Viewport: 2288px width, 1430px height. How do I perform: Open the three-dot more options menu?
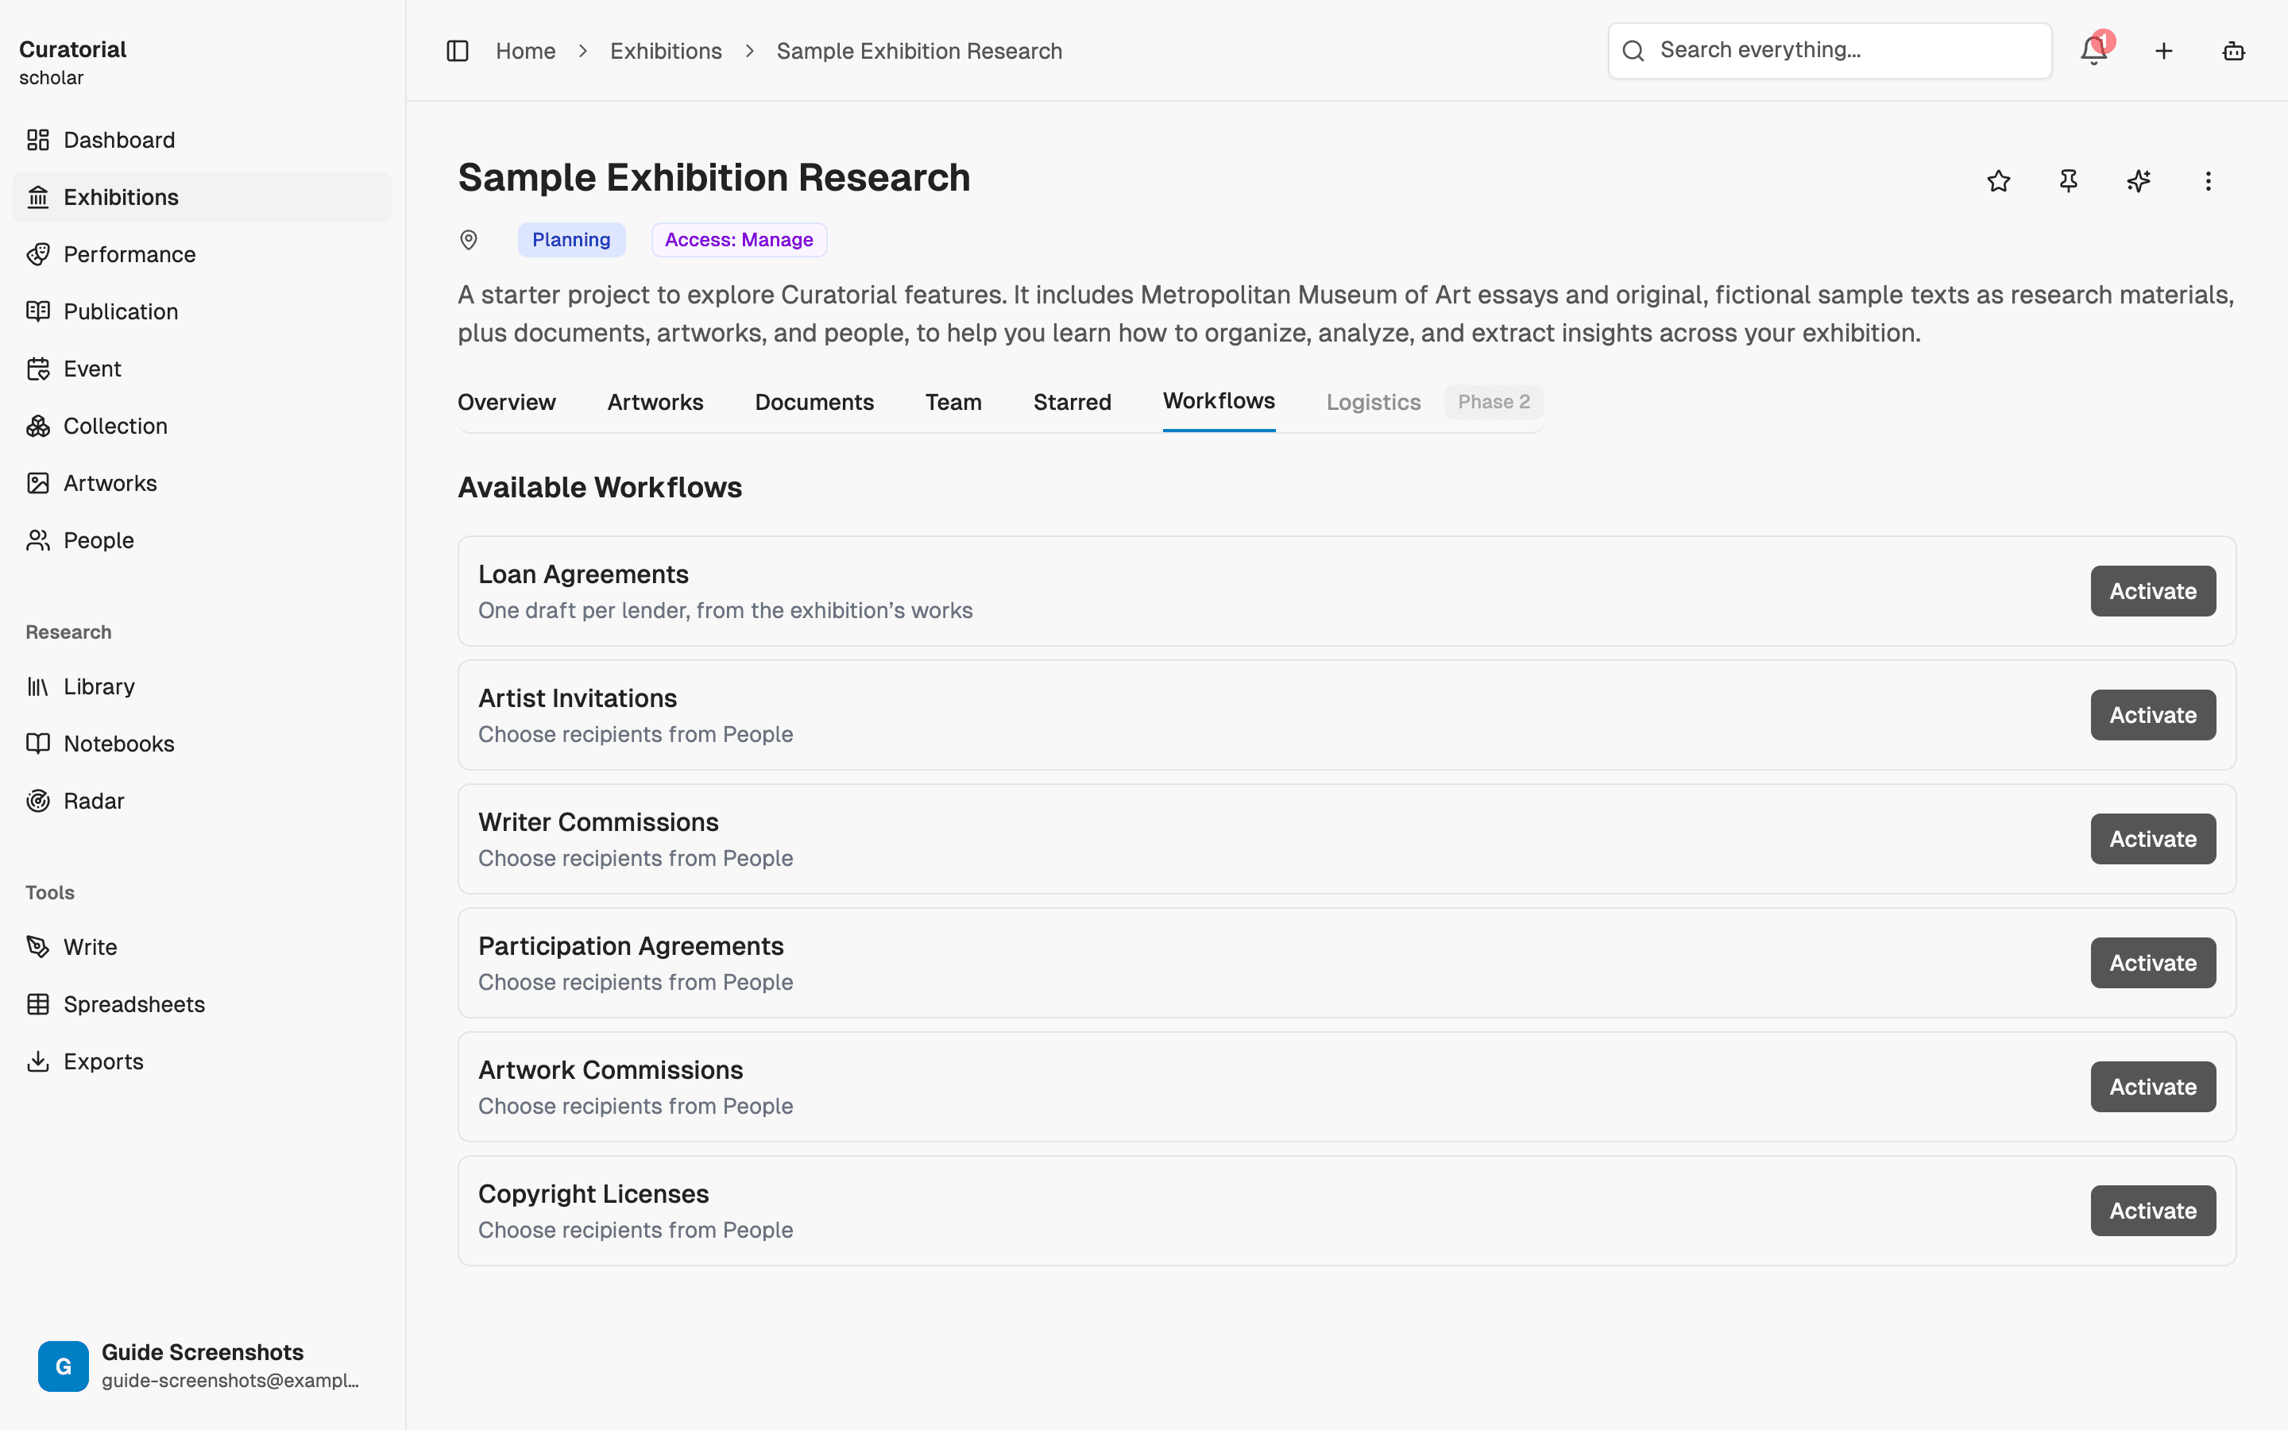2209,180
